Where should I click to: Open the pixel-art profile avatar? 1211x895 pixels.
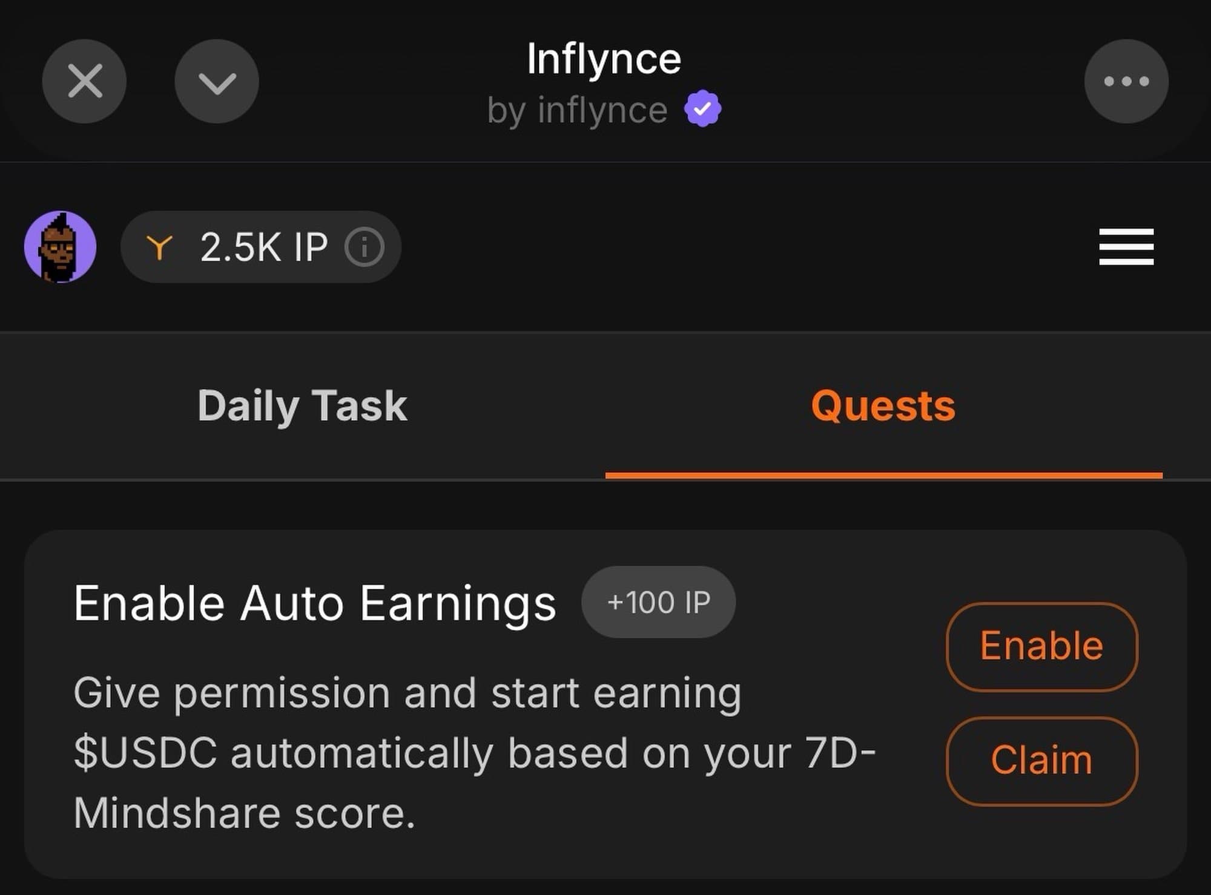click(x=60, y=246)
